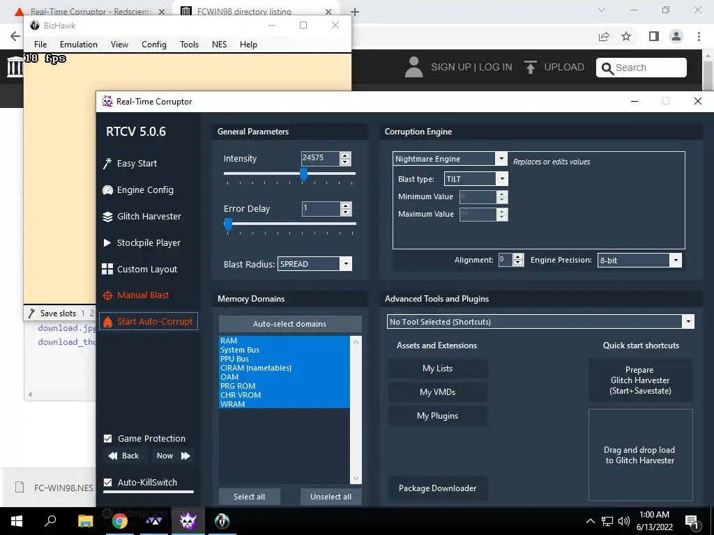Click the Upload arrow icon on website
Image resolution: width=714 pixels, height=535 pixels.
click(530, 68)
